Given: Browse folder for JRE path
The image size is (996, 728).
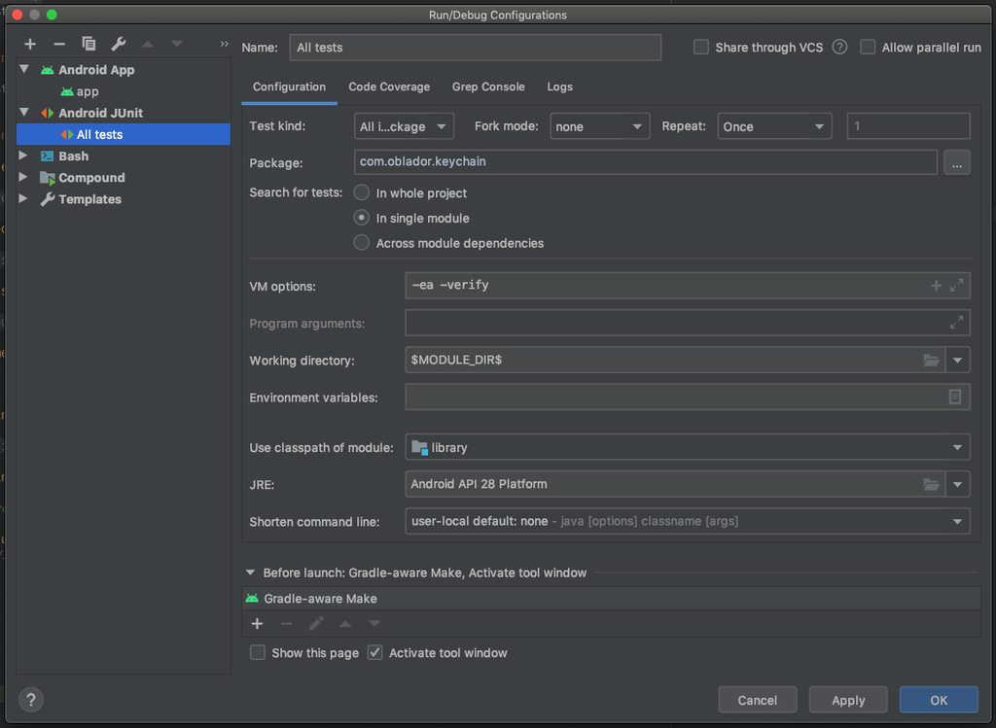Looking at the screenshot, I should click(x=931, y=485).
